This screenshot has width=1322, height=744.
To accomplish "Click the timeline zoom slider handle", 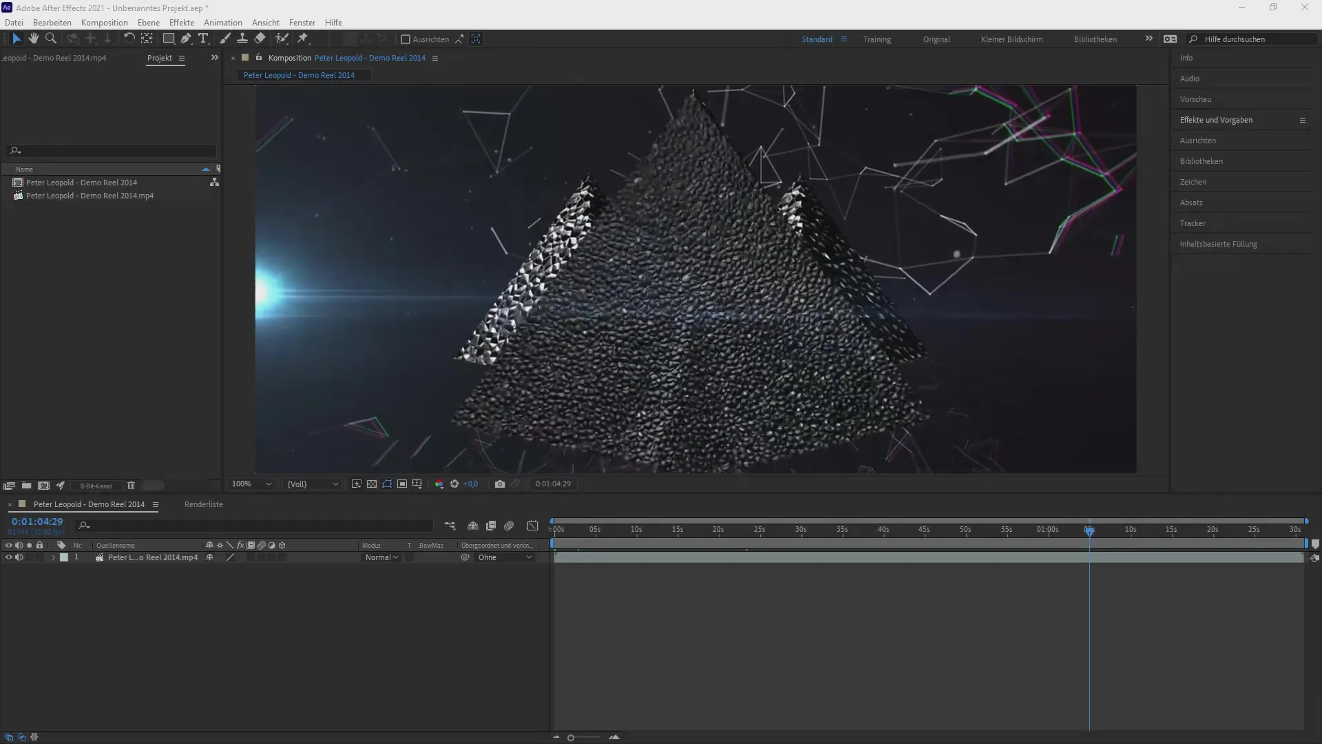I will coord(571,738).
